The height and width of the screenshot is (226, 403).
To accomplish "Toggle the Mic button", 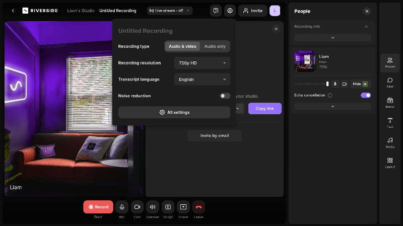I will (122, 207).
